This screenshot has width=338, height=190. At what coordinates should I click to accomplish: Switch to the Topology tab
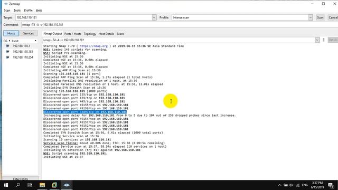90,34
